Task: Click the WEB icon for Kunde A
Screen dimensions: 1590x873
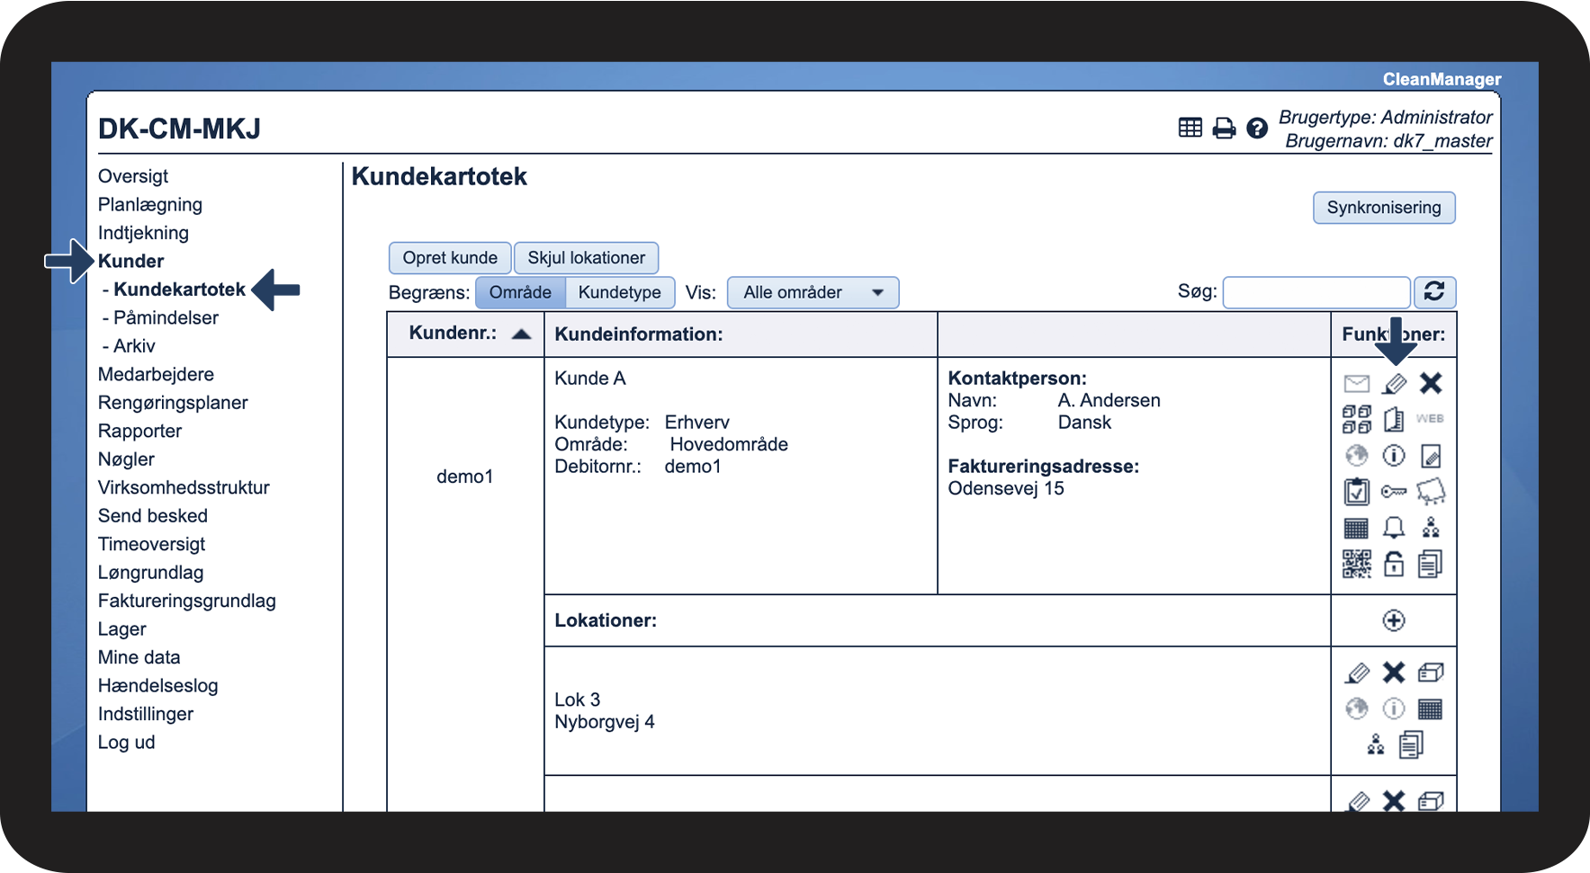Action: click(1430, 419)
